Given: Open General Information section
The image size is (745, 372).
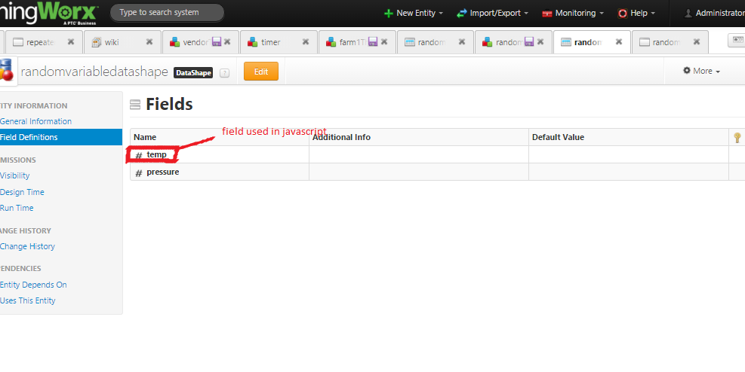Looking at the screenshot, I should (x=35, y=121).
